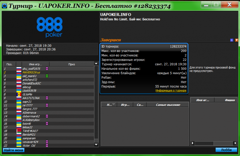
Task: Click the Belarus flag beside TAHE4KA07
Action: coord(19,131)
